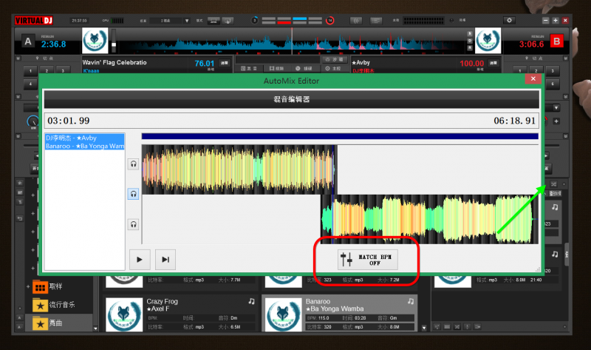The height and width of the screenshot is (350, 591).
Task: Open the layout dropdown arrow in top bar
Action: (x=187, y=21)
